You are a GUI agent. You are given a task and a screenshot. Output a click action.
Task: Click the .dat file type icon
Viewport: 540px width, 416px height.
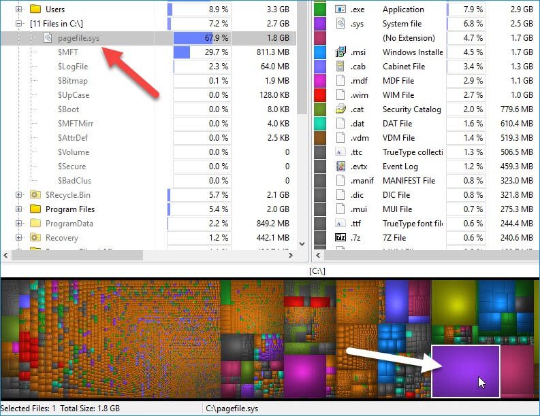[x=340, y=124]
